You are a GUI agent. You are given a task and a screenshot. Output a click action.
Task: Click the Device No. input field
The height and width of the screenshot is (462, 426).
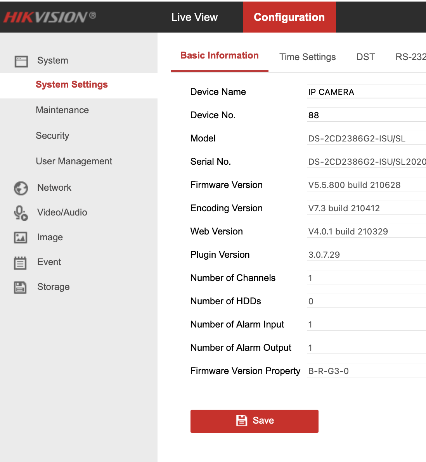(x=366, y=115)
